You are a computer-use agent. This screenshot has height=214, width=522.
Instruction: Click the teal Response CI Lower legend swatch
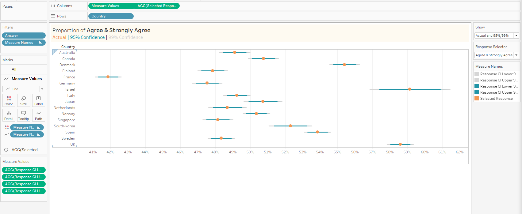point(477,86)
